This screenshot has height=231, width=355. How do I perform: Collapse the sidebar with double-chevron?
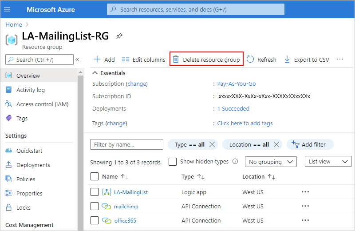[x=77, y=60]
